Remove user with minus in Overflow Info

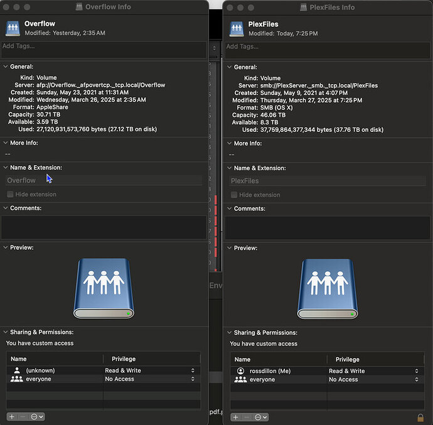[x=23, y=416]
